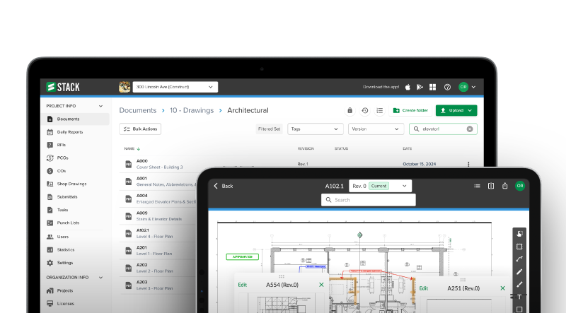Click the elevator search field
566x313 pixels.
click(x=443, y=129)
